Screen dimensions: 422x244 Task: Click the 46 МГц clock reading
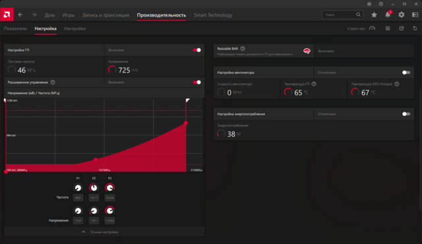click(22, 70)
